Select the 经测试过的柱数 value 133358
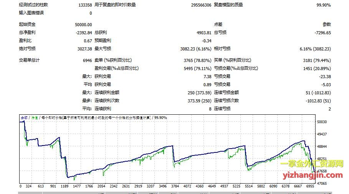This screenshot has height=194, width=349. 84,5
